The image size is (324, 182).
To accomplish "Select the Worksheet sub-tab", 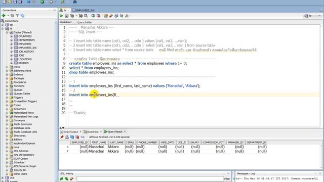I will (65, 22).
